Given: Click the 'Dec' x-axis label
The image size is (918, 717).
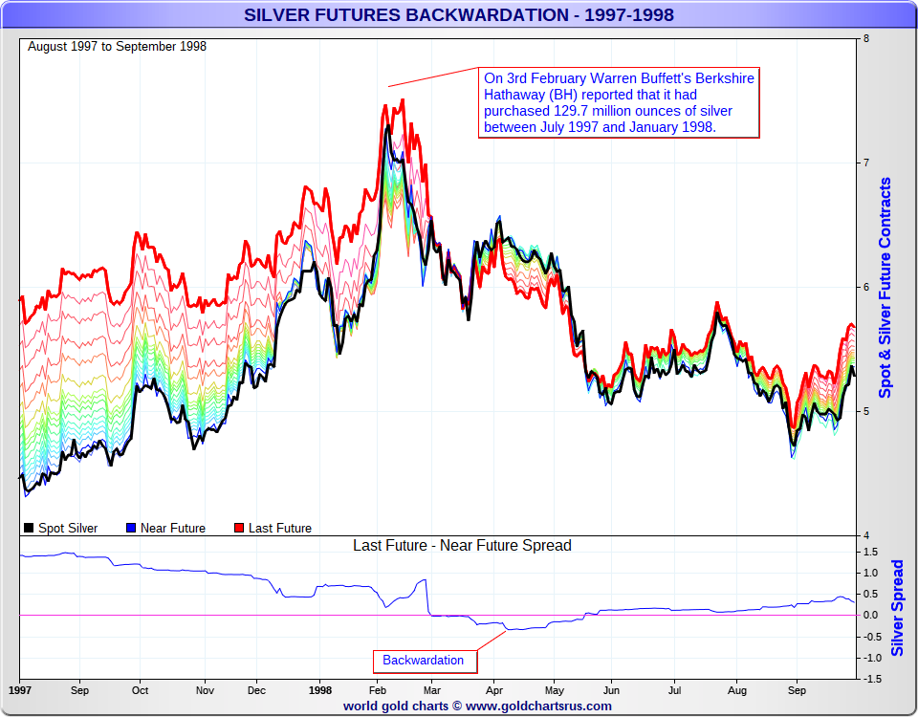Looking at the screenshot, I should point(256,690).
